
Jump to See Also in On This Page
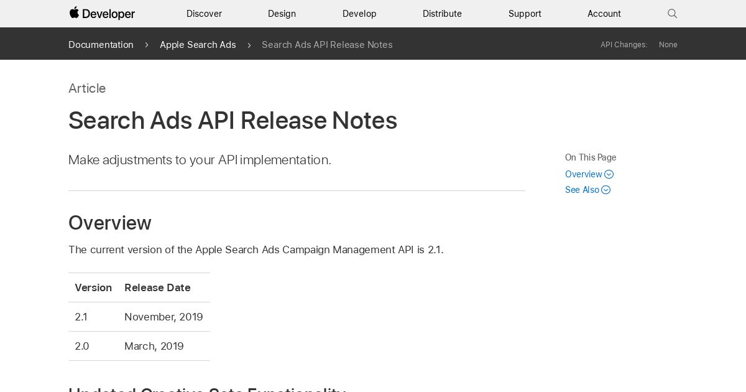click(x=582, y=190)
